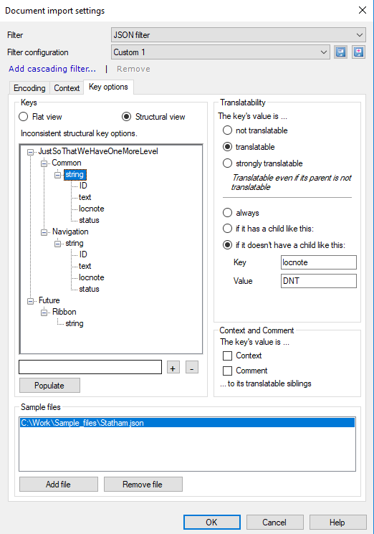374x534 pixels.
Task: Enable the Context checkbox
Action: click(x=227, y=356)
